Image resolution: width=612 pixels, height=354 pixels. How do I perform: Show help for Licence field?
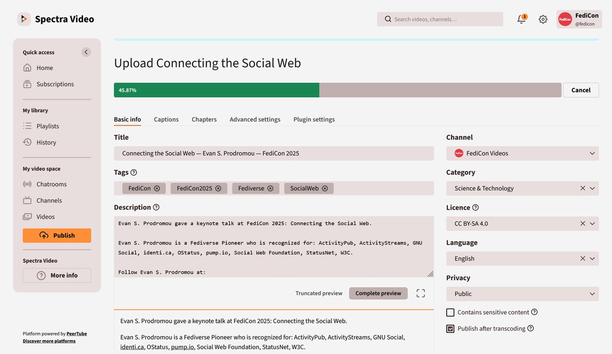pos(475,208)
